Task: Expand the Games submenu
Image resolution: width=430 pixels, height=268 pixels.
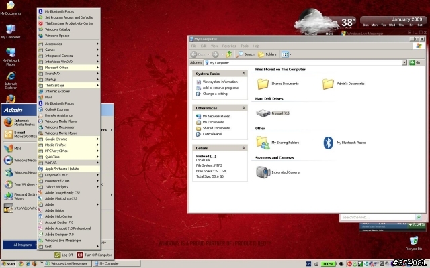Action: (x=69, y=50)
